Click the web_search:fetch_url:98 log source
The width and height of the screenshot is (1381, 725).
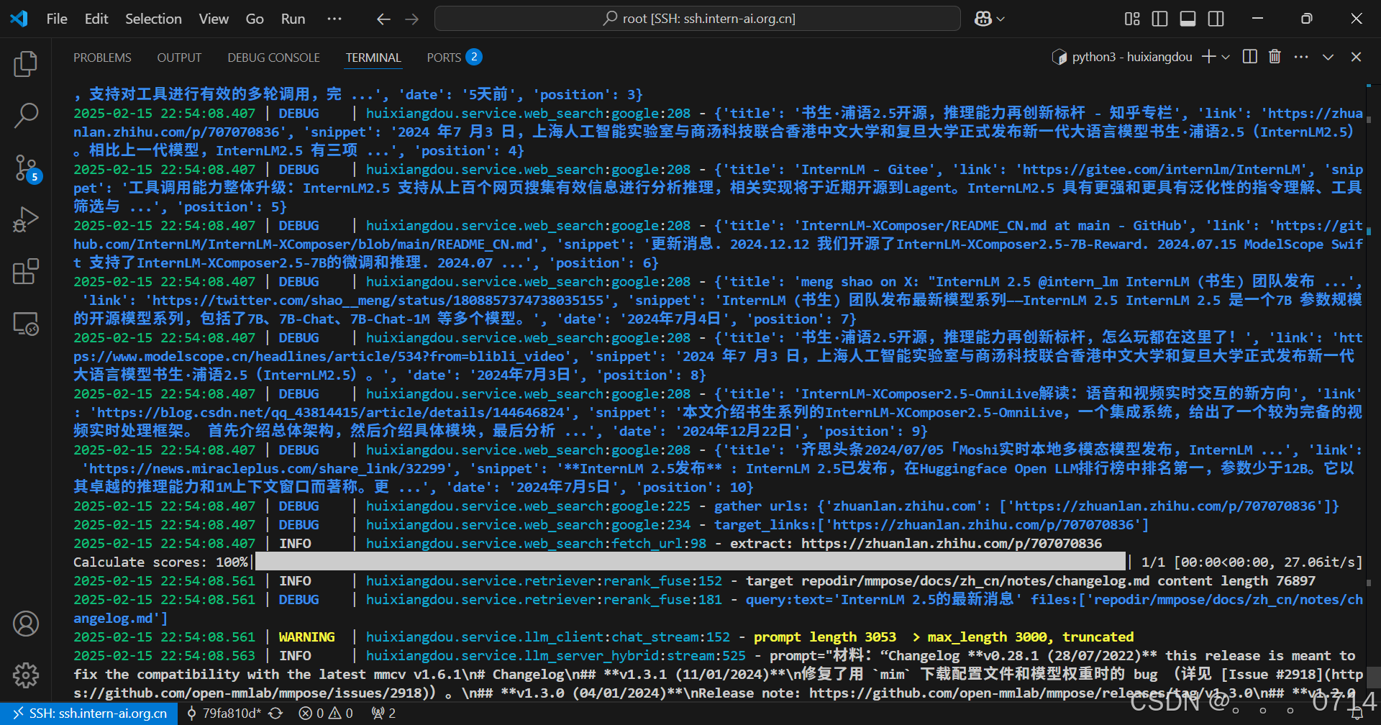pos(536,544)
